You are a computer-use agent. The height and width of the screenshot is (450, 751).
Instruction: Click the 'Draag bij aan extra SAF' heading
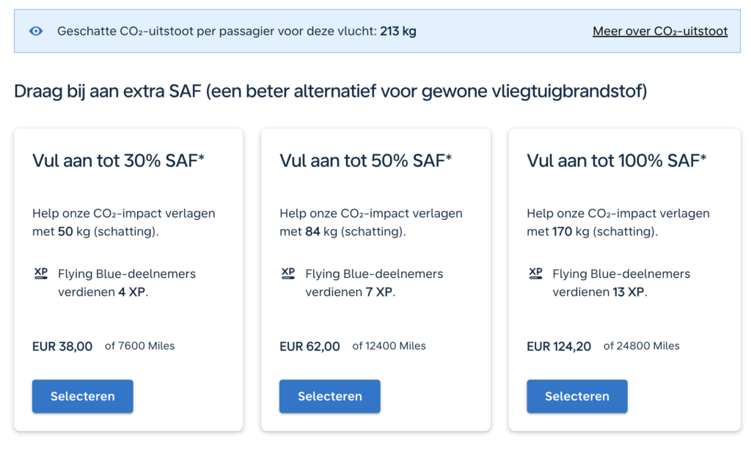[x=330, y=92]
